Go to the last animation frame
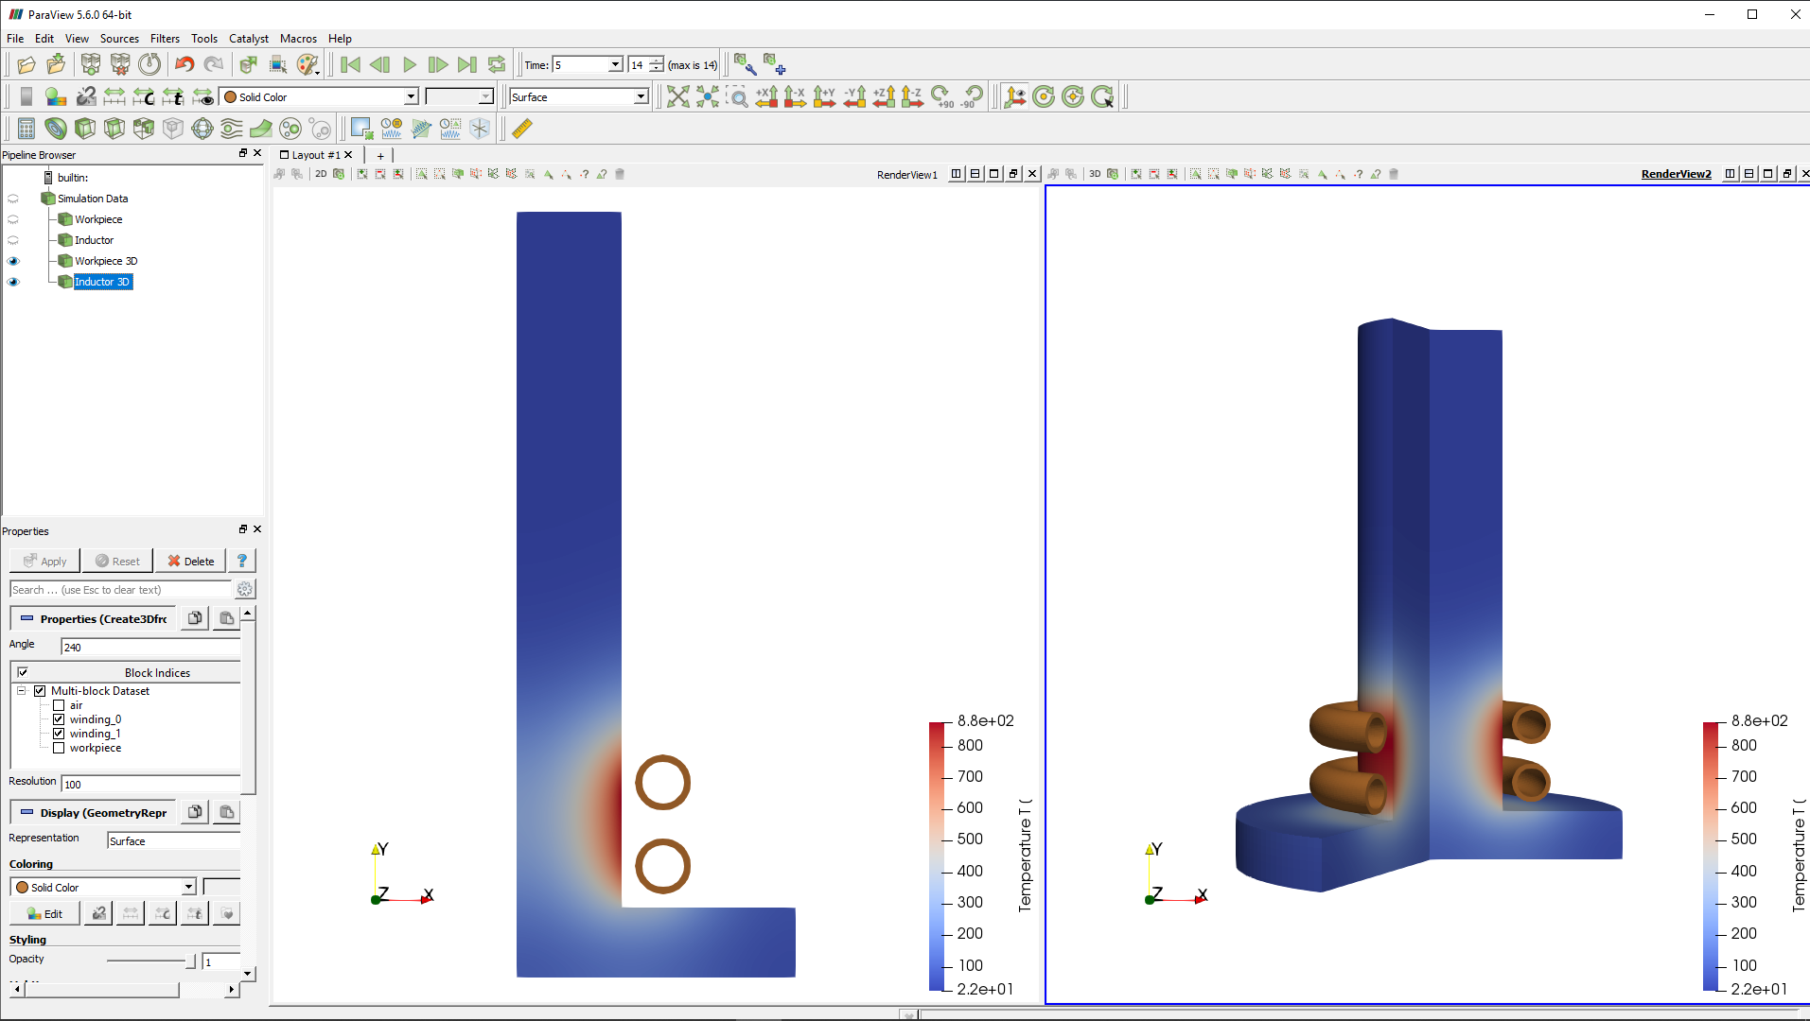This screenshot has height=1021, width=1810. point(466,64)
